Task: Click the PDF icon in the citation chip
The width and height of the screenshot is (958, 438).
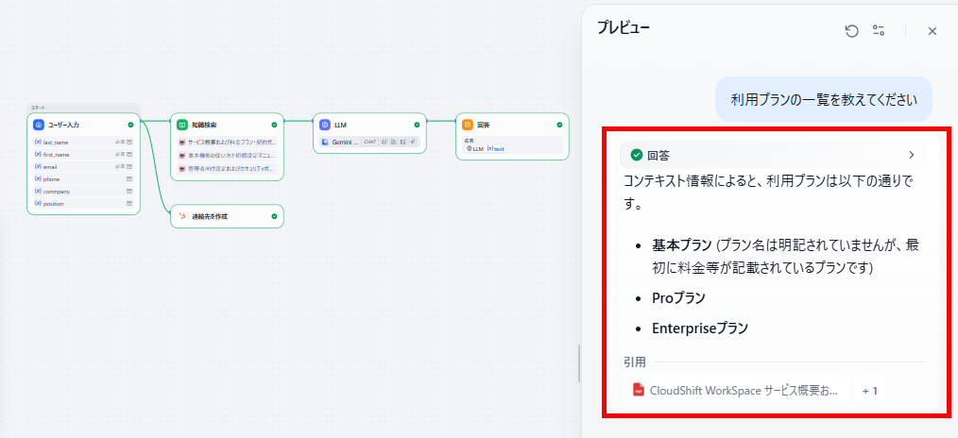Action: (x=639, y=391)
